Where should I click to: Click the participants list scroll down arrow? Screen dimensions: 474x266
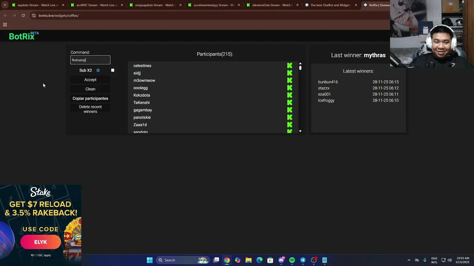[300, 131]
